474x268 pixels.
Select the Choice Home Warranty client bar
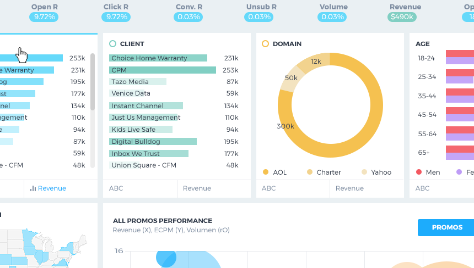(x=158, y=58)
